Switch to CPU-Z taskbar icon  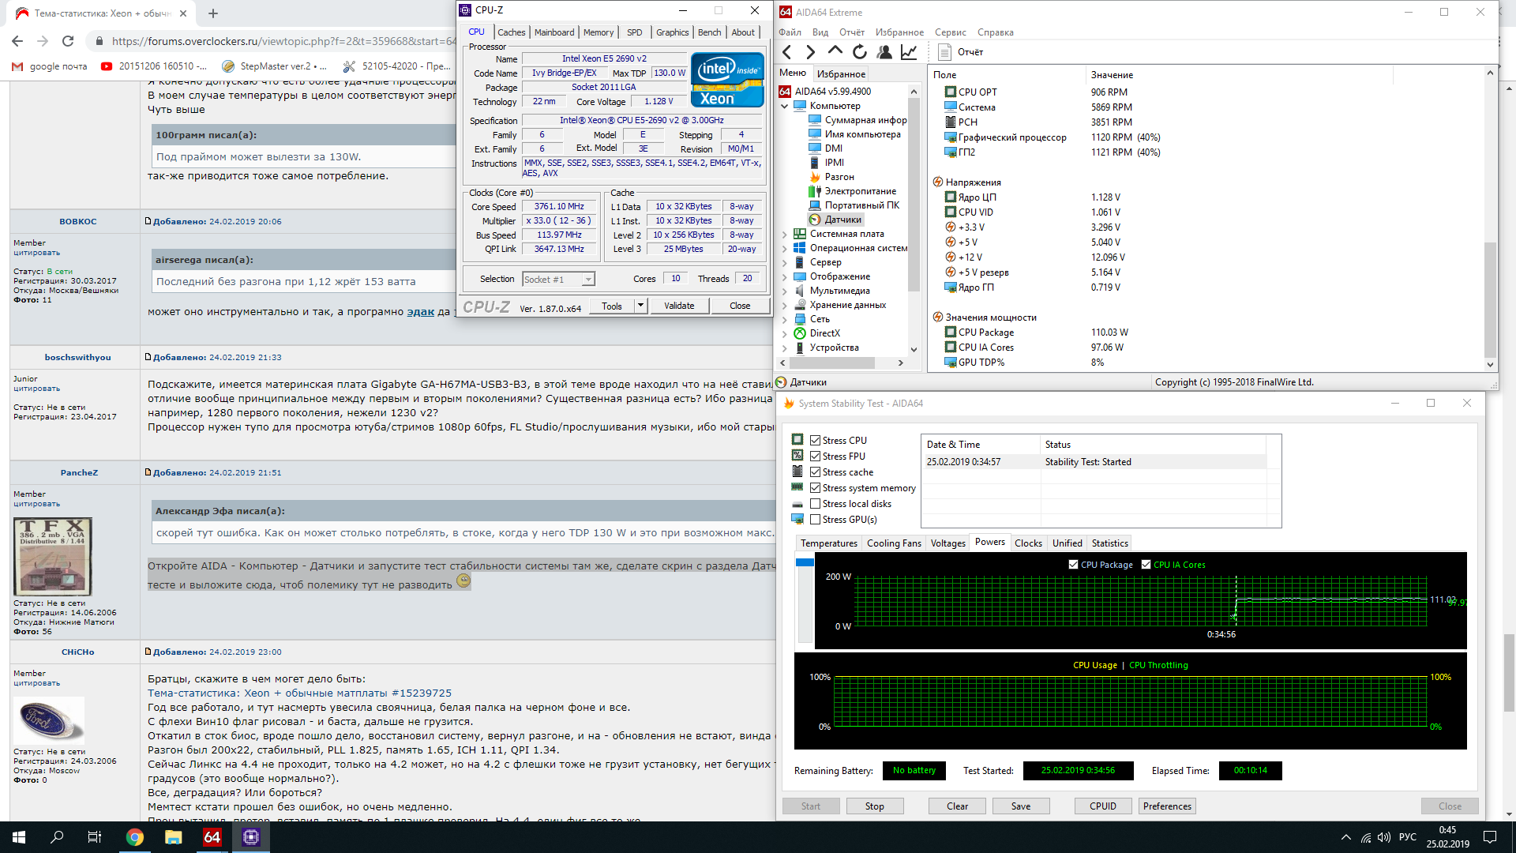pos(251,837)
